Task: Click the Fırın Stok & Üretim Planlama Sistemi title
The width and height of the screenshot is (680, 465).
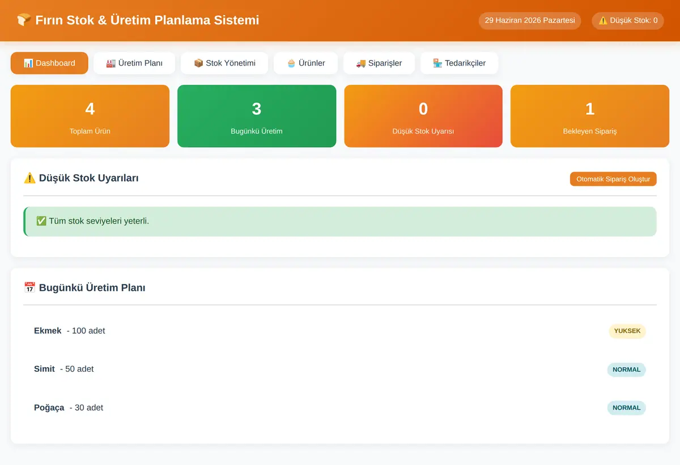Action: tap(147, 20)
